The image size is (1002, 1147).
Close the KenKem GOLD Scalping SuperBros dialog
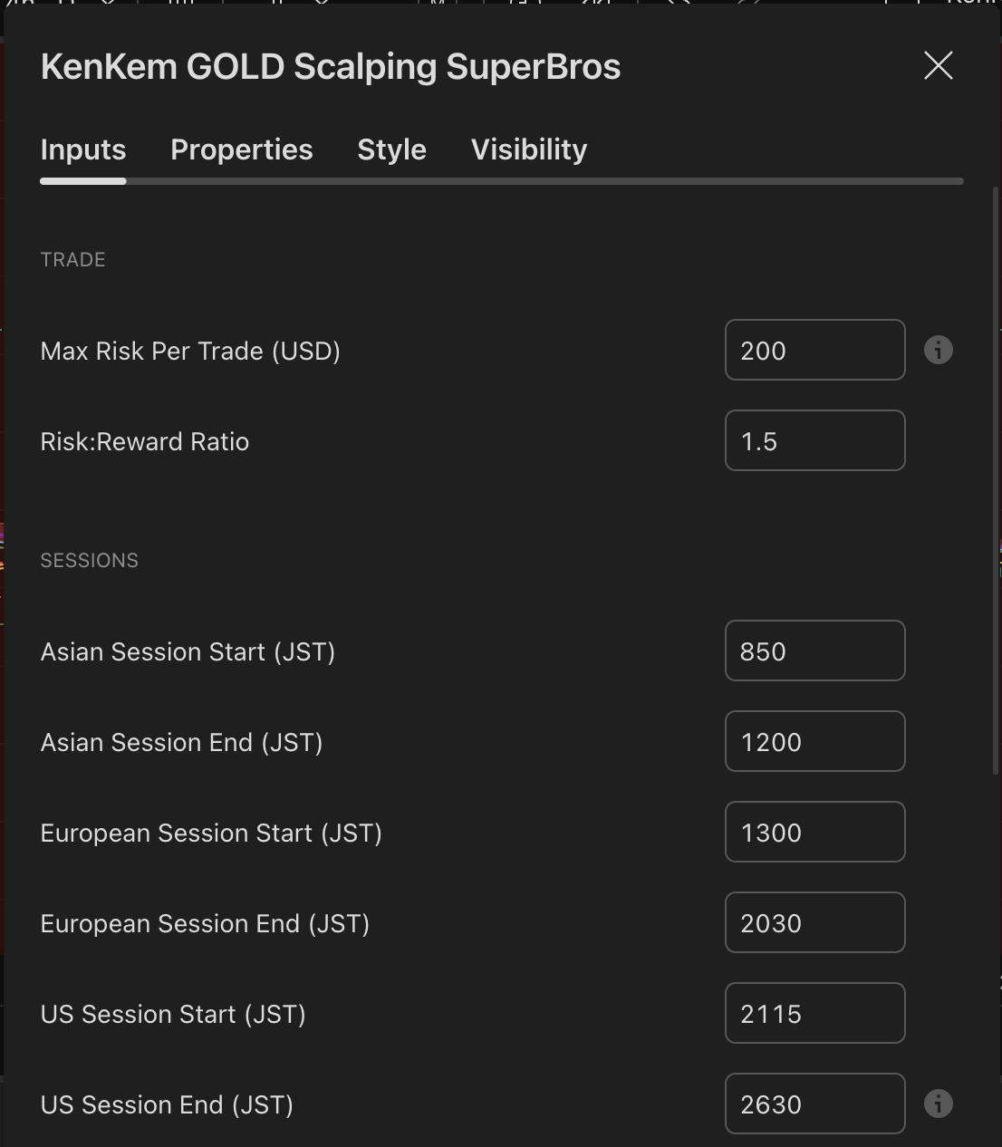pos(939,65)
